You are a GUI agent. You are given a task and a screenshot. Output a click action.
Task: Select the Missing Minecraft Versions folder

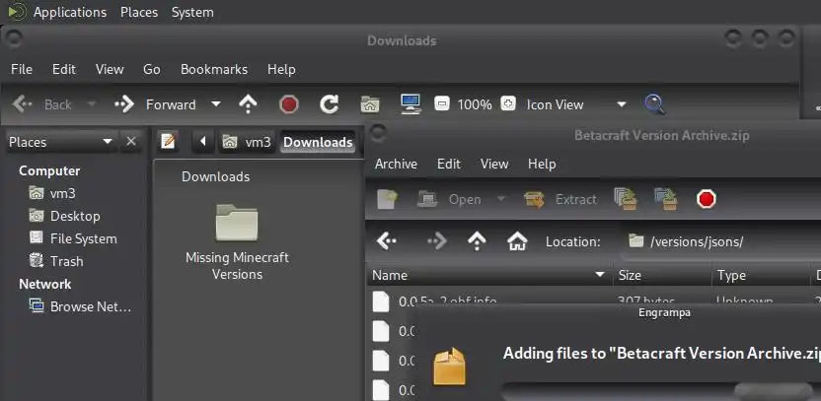[237, 242]
